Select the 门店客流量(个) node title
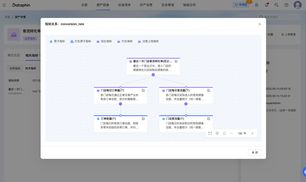The image size is (306, 182). pos(175,119)
